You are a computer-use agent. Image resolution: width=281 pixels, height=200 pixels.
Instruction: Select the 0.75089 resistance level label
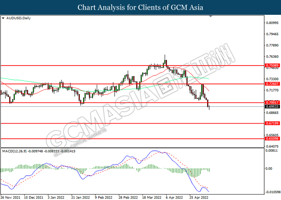point(272,65)
